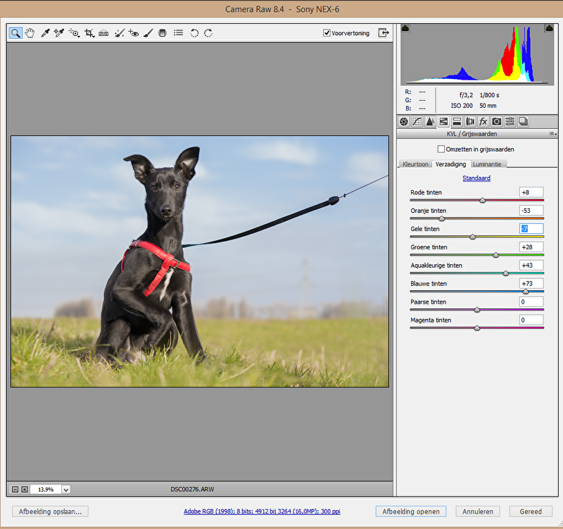
Task: Select the Graduated Filter tool
Action: pos(163,33)
